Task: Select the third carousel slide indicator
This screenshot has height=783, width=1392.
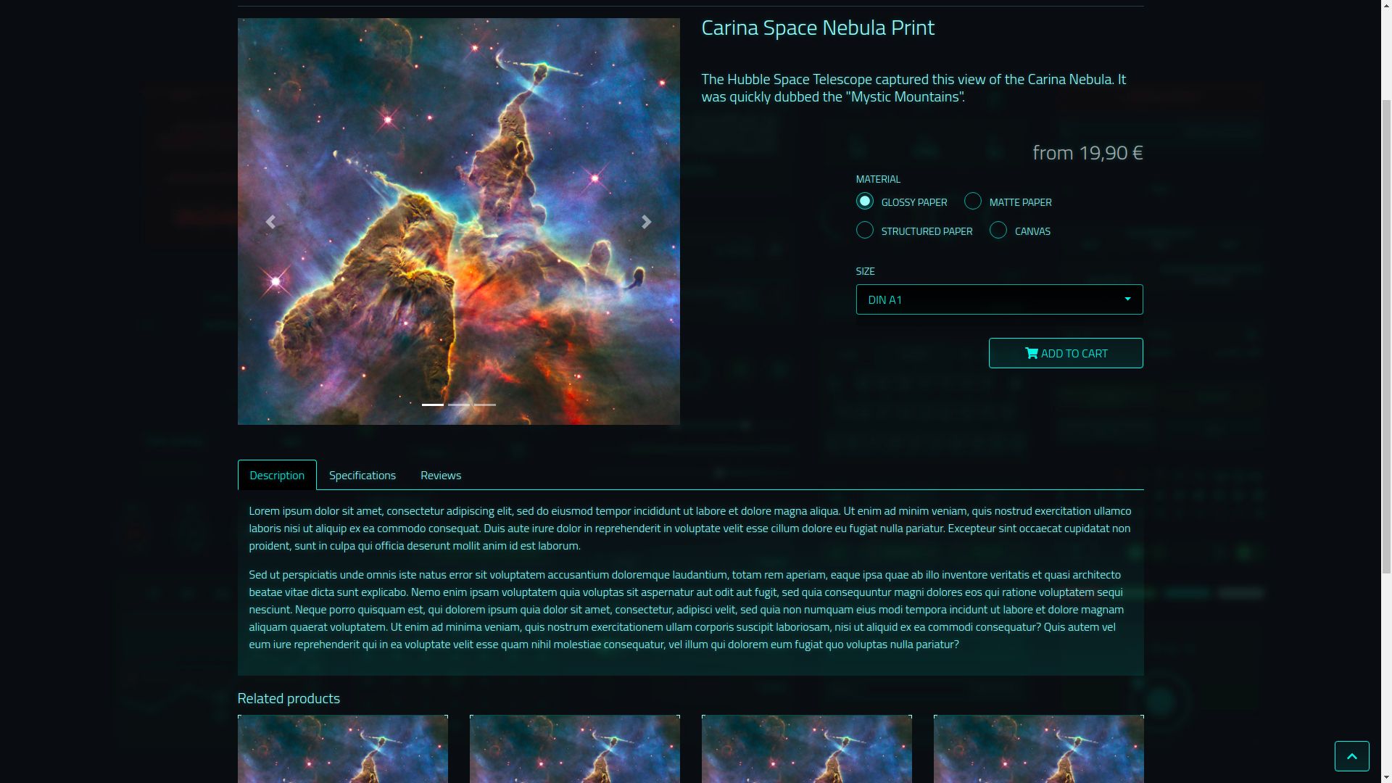Action: pos(485,405)
